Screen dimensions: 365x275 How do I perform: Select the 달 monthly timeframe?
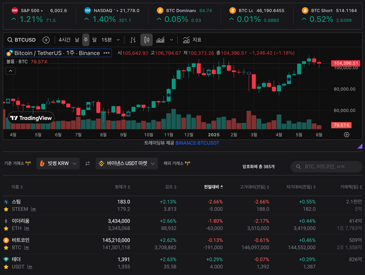tap(94, 40)
